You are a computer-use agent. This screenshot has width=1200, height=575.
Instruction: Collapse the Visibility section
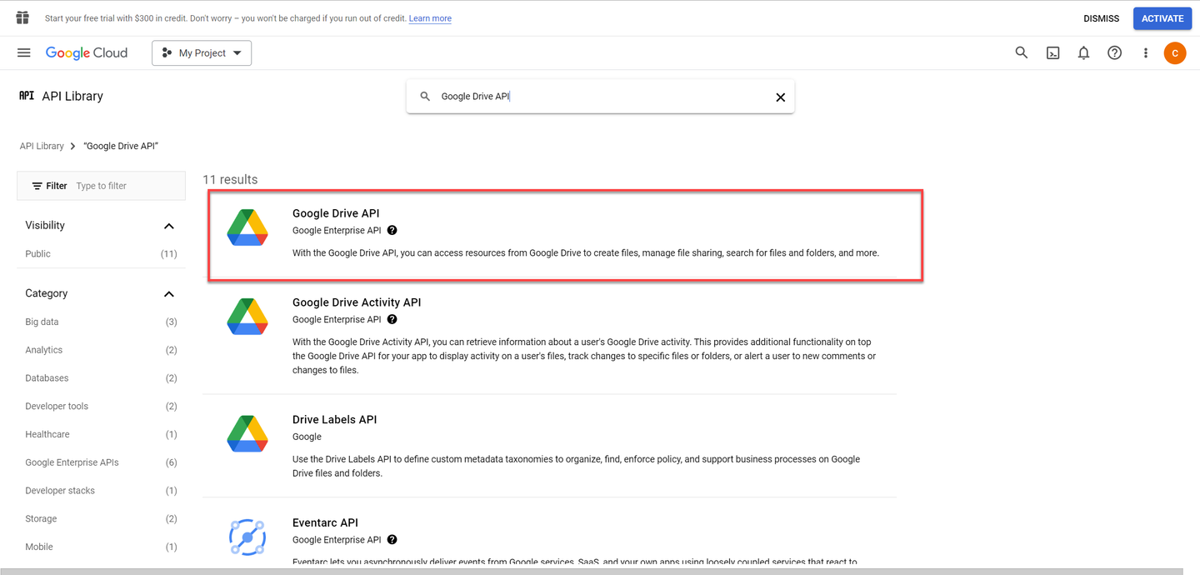click(169, 226)
